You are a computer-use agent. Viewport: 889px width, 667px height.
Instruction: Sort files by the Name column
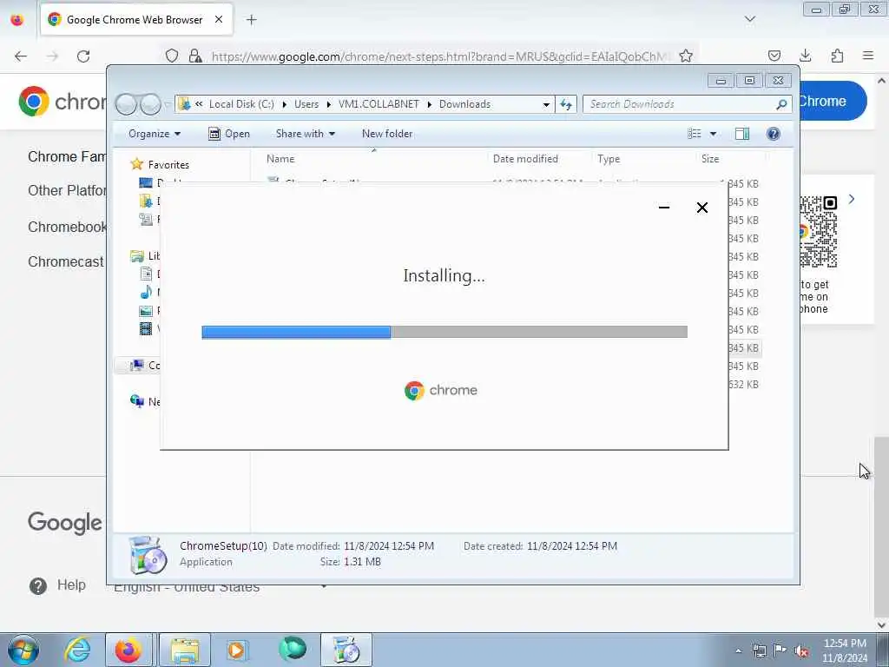(280, 159)
